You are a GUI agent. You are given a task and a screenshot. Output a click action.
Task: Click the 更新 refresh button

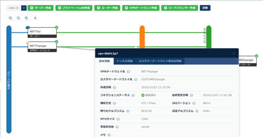click(x=205, y=8)
